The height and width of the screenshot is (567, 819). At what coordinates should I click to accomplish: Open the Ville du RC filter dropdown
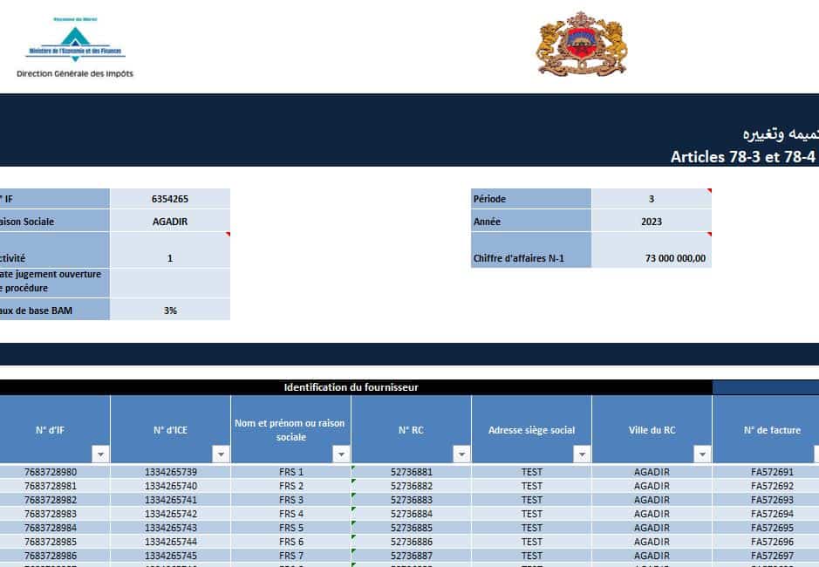[702, 454]
